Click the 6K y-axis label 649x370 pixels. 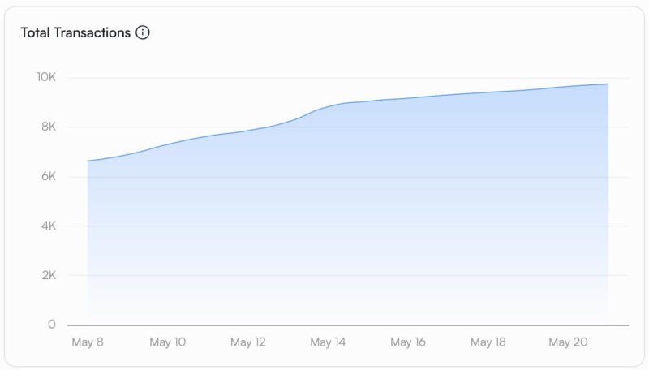click(x=46, y=177)
